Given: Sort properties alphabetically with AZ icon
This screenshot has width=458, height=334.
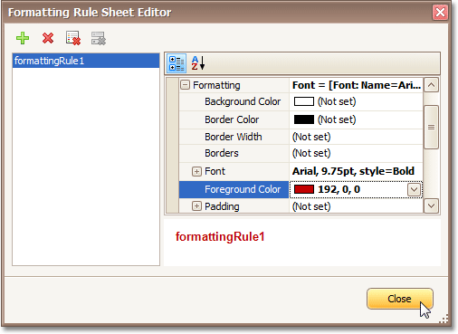Looking at the screenshot, I should (198, 63).
